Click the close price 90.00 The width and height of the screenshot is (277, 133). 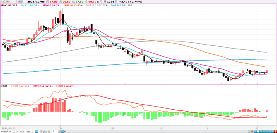92,2
